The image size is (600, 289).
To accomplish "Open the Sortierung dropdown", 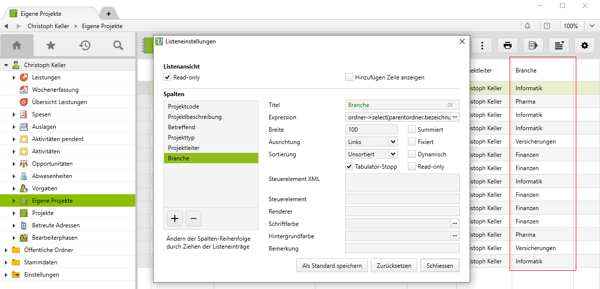I will [x=372, y=154].
